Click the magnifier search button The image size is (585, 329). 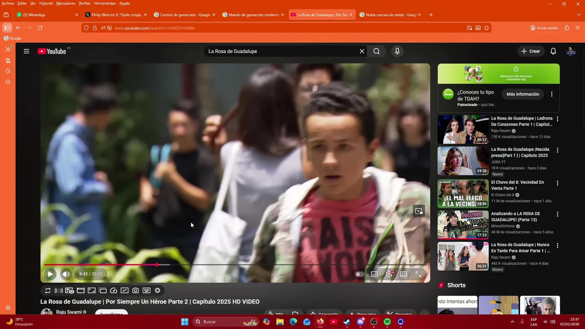pos(377,51)
